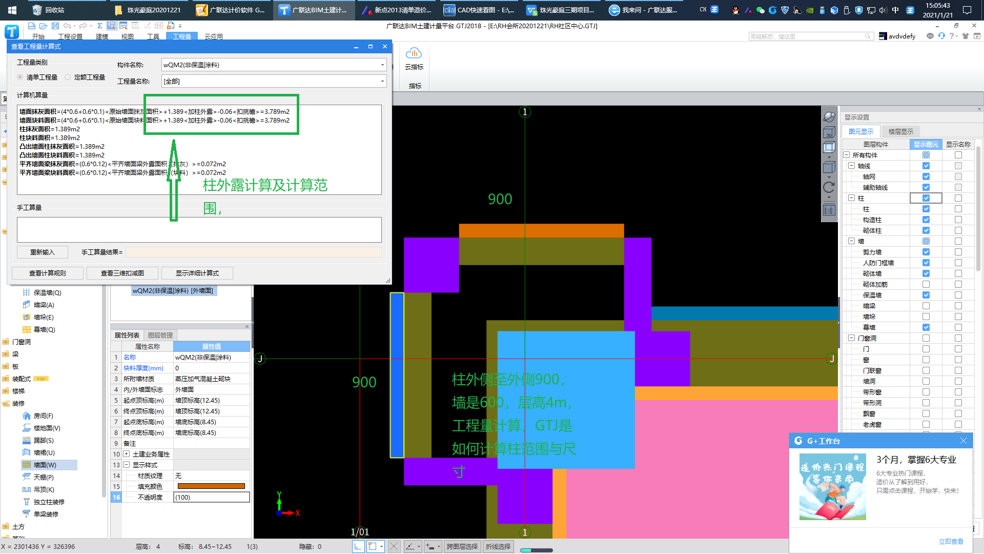Click the Curtain wall (幕墙) icon

tap(27, 329)
